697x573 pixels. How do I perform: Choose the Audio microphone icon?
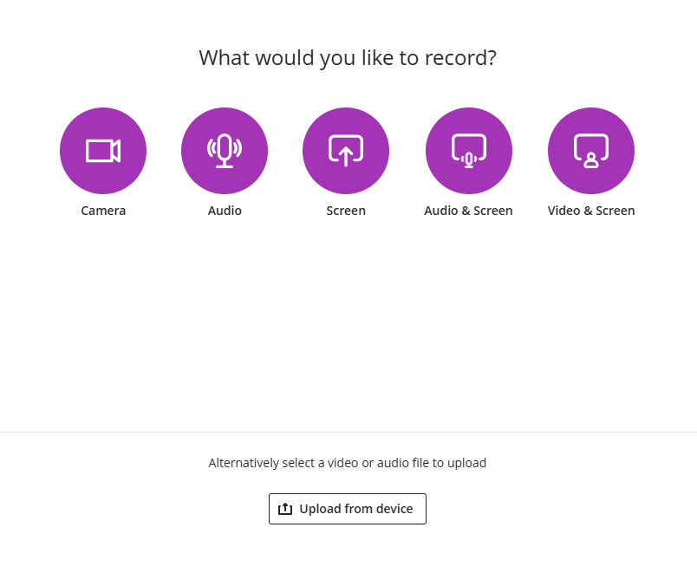pyautogui.click(x=225, y=151)
